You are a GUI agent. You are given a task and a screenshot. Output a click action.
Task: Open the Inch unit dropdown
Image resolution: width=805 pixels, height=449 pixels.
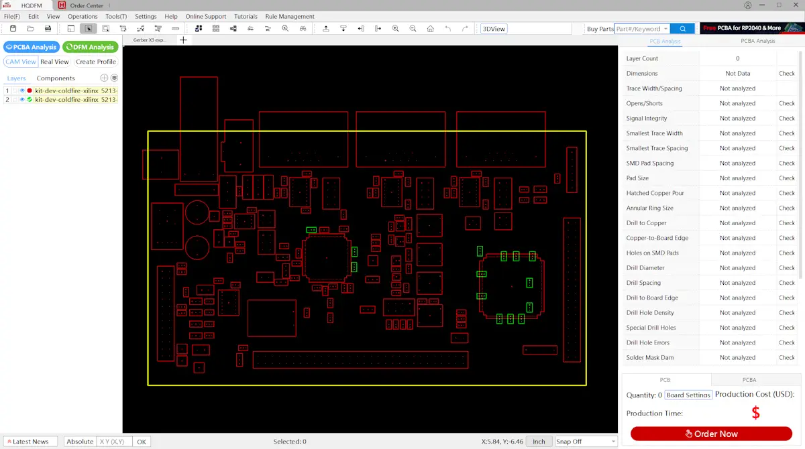[x=539, y=441]
